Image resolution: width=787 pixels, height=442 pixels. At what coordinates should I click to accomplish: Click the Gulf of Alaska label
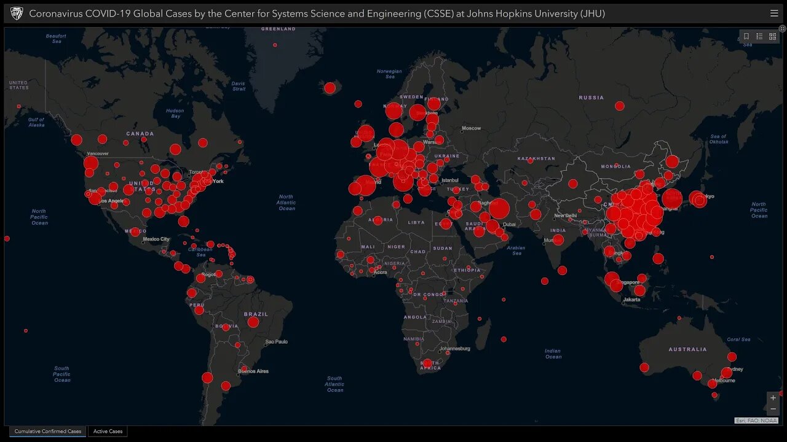36,122
